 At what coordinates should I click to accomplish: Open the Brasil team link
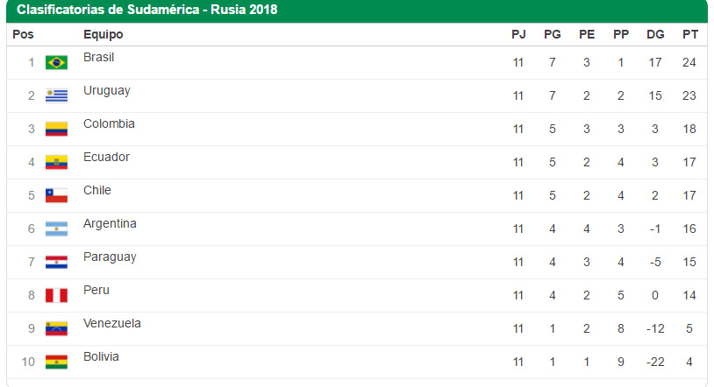pyautogui.click(x=98, y=58)
